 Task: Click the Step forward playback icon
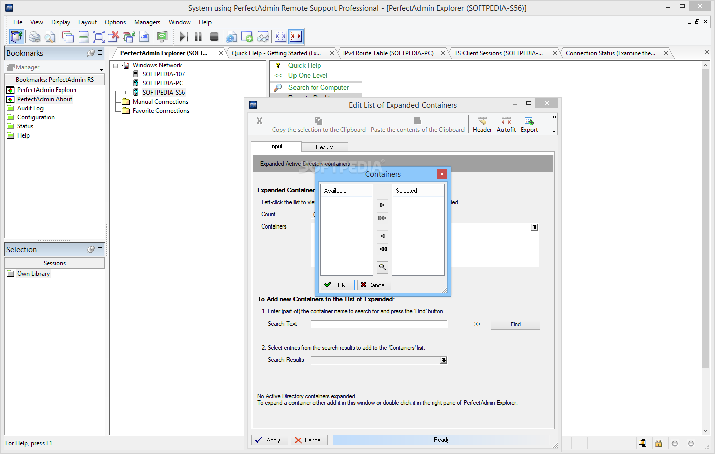pos(184,37)
